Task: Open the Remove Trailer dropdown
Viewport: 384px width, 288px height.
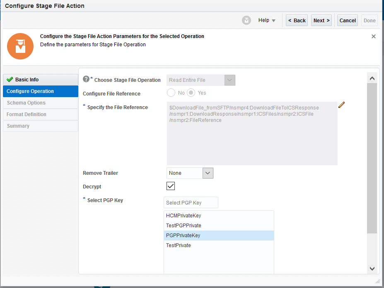Action: (x=208, y=173)
